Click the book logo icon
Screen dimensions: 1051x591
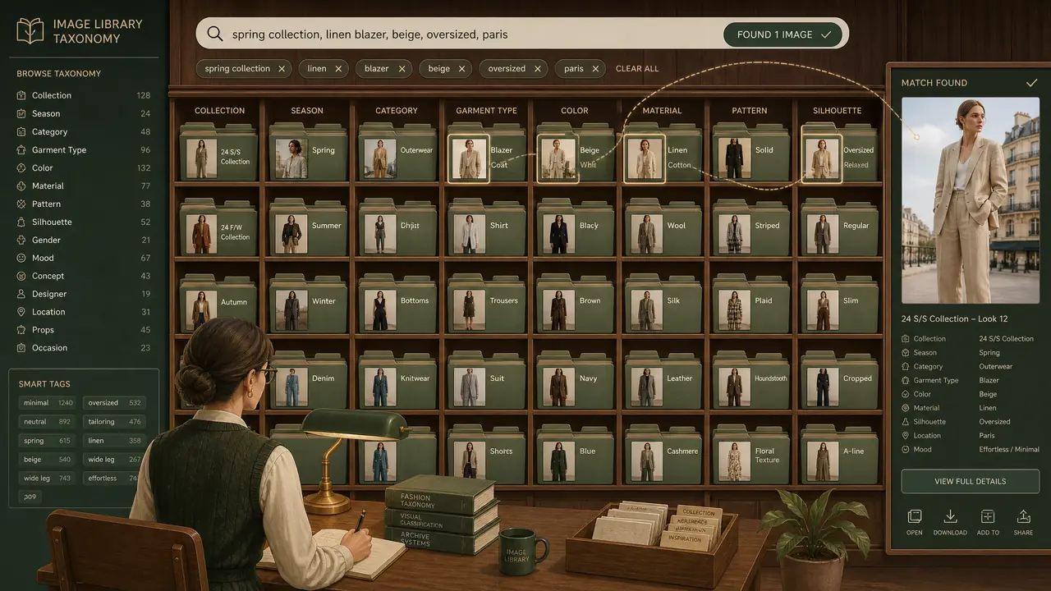pos(30,30)
